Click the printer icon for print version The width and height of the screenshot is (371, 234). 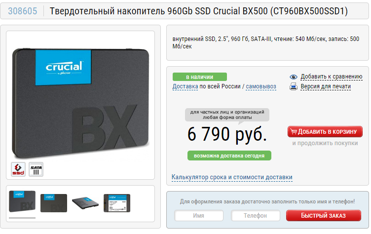click(294, 86)
